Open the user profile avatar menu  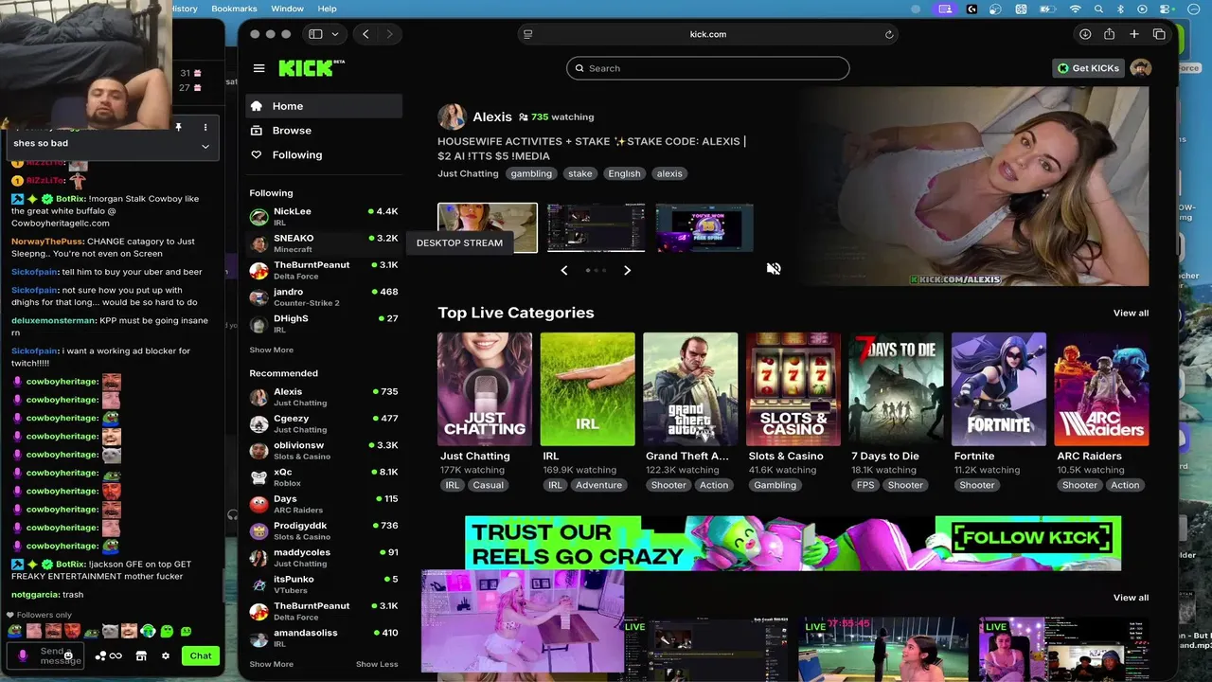[1141, 68]
